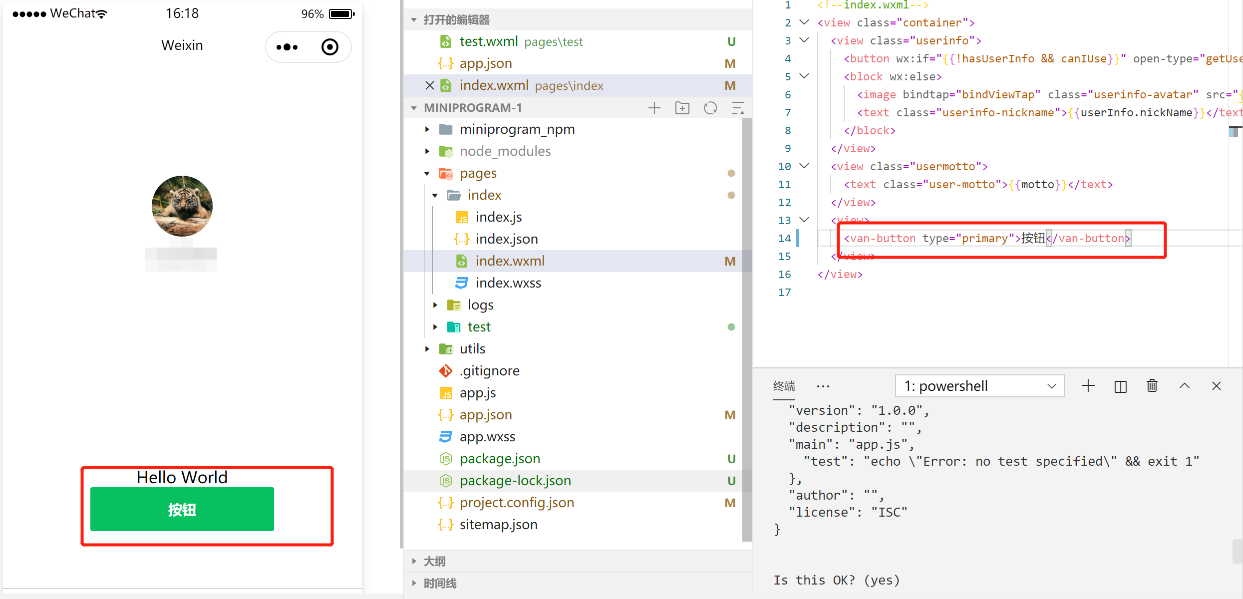Click line number 17 in editor gutter

coord(784,293)
